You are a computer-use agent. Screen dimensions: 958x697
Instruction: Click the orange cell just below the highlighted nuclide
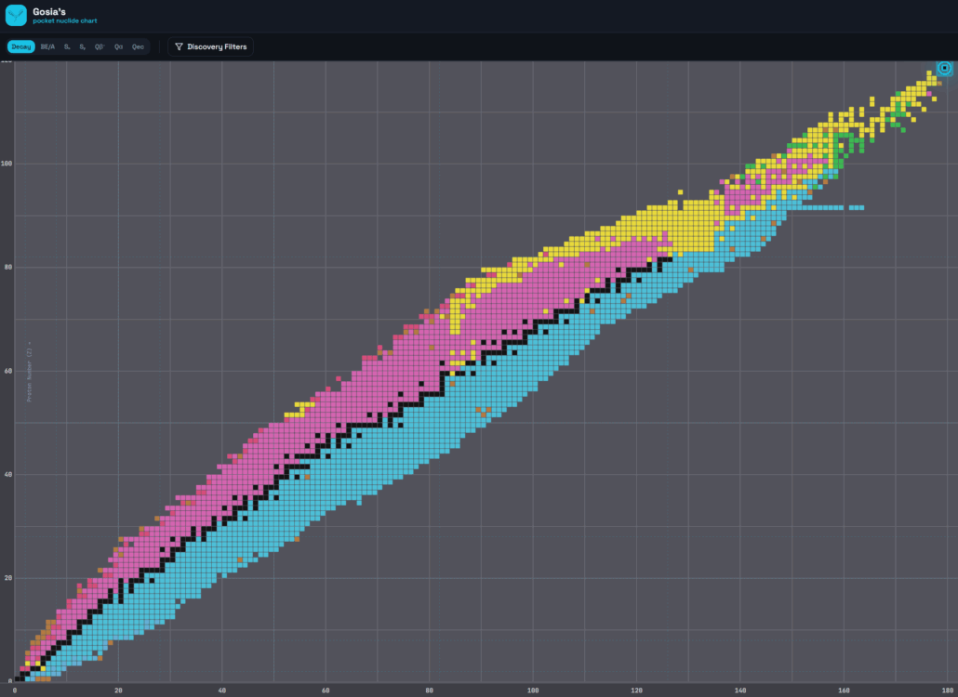[x=938, y=84]
